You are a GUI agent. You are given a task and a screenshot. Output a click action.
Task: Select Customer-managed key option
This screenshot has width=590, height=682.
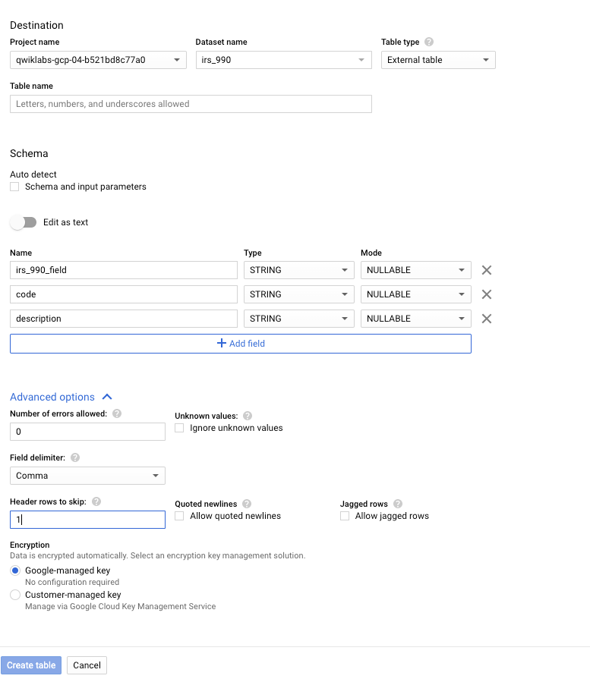tap(15, 595)
